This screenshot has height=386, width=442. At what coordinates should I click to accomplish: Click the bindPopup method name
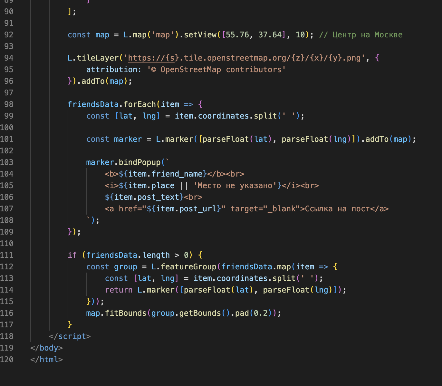click(x=139, y=162)
